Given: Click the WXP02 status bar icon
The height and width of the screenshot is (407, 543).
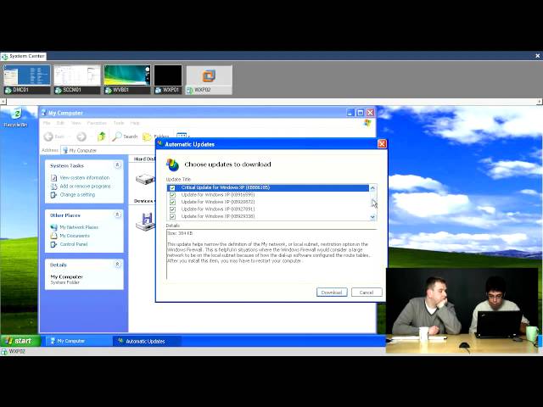Looking at the screenshot, I should click(x=4, y=352).
